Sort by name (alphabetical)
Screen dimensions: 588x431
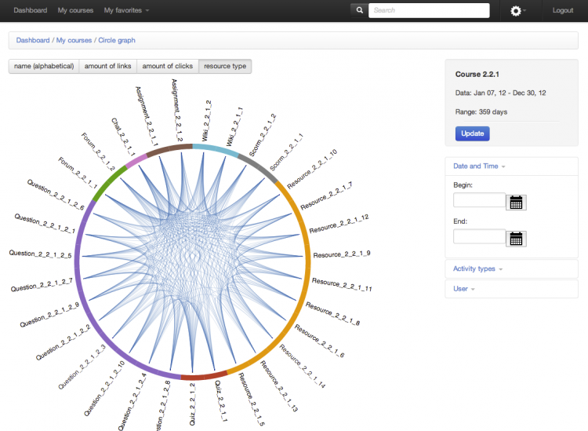point(44,66)
